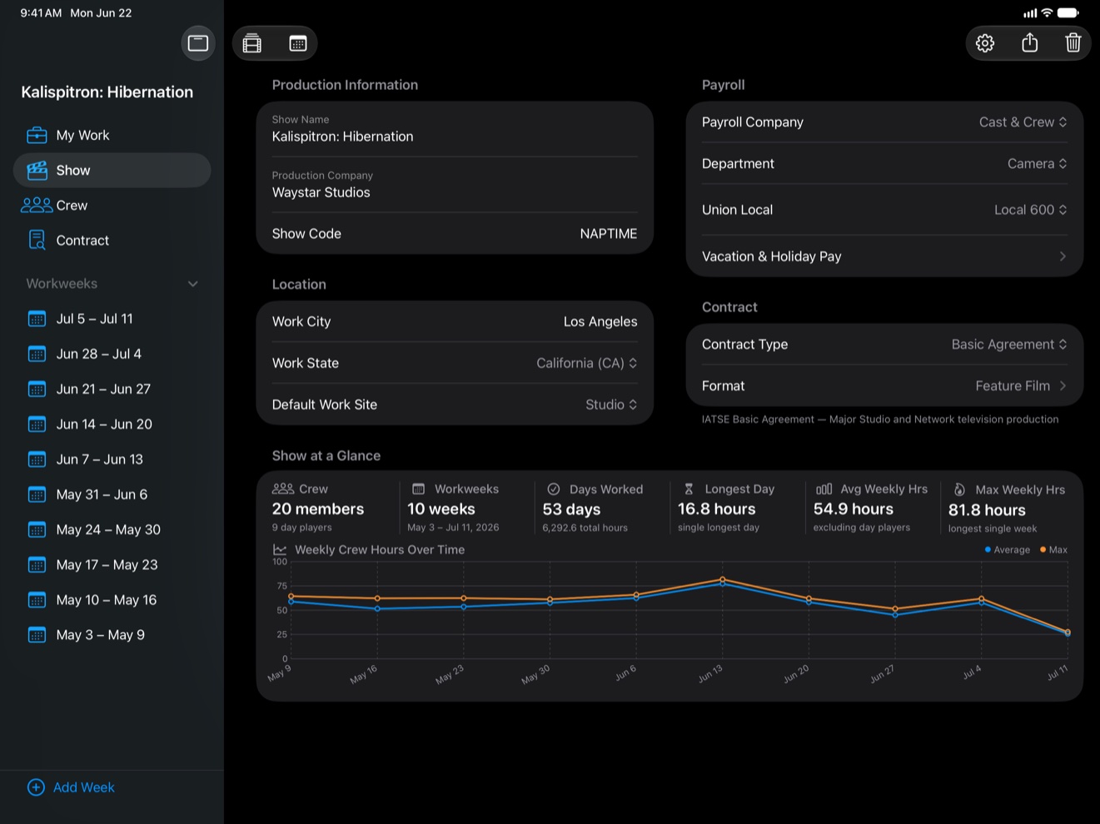The height and width of the screenshot is (824, 1100).
Task: Tap the share icon
Action: click(x=1029, y=42)
